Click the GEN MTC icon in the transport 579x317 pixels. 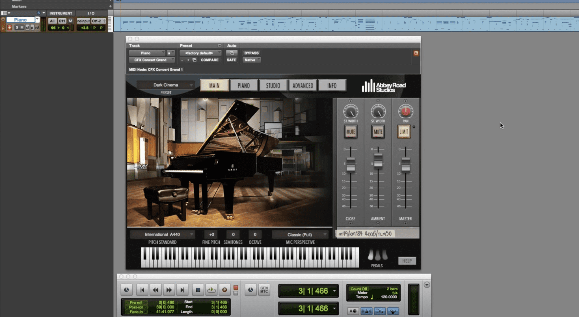(x=264, y=290)
